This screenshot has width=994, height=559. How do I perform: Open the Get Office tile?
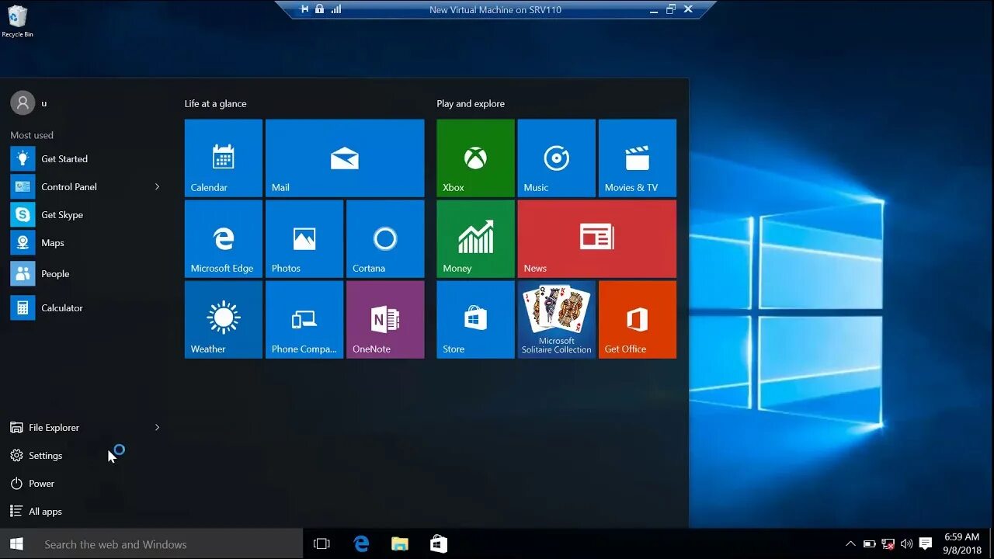point(637,319)
